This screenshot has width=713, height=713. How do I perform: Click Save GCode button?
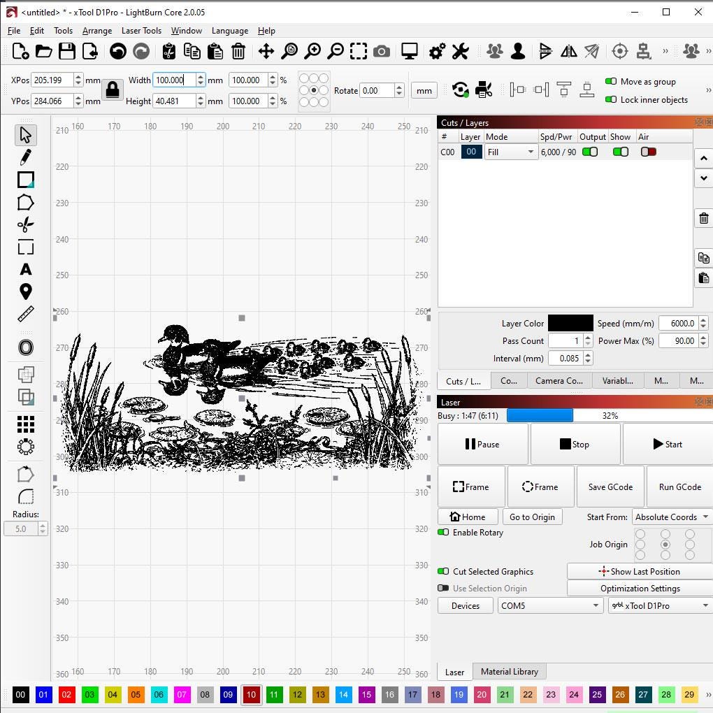(610, 487)
